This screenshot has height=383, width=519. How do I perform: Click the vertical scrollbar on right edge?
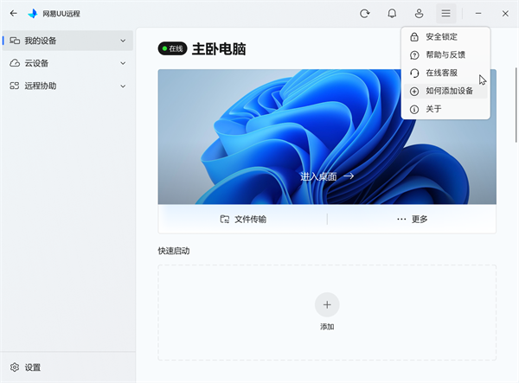click(x=516, y=86)
